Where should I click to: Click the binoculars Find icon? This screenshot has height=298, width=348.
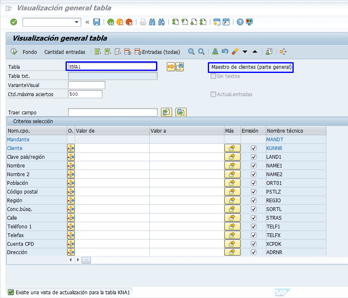(152, 22)
